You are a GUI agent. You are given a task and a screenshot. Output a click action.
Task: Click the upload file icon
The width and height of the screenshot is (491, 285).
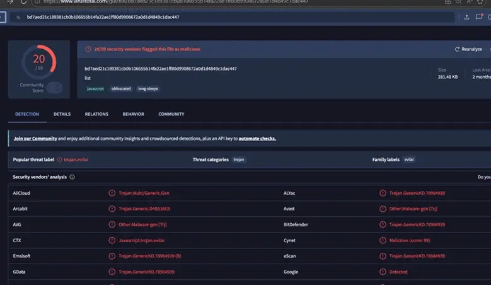[x=466, y=17]
